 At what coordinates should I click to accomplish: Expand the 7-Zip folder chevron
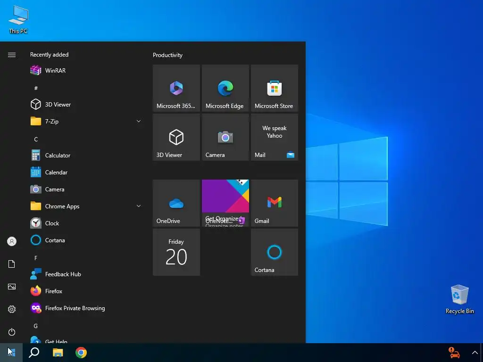coord(139,121)
